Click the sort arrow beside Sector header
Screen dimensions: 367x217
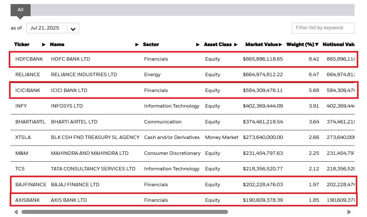click(198, 45)
